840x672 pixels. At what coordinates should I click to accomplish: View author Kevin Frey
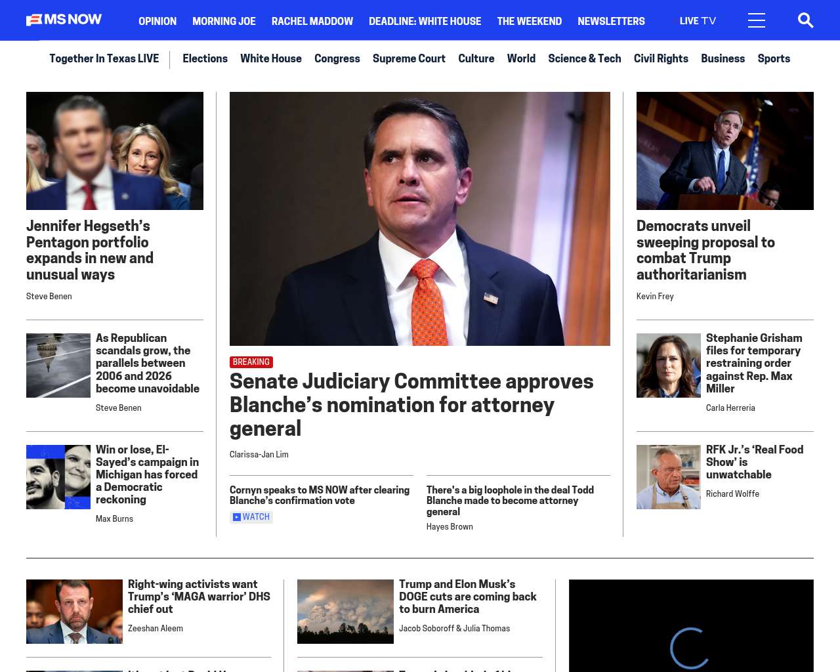click(655, 296)
